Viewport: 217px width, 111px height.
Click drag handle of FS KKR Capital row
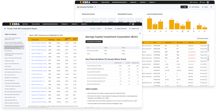[30, 74]
